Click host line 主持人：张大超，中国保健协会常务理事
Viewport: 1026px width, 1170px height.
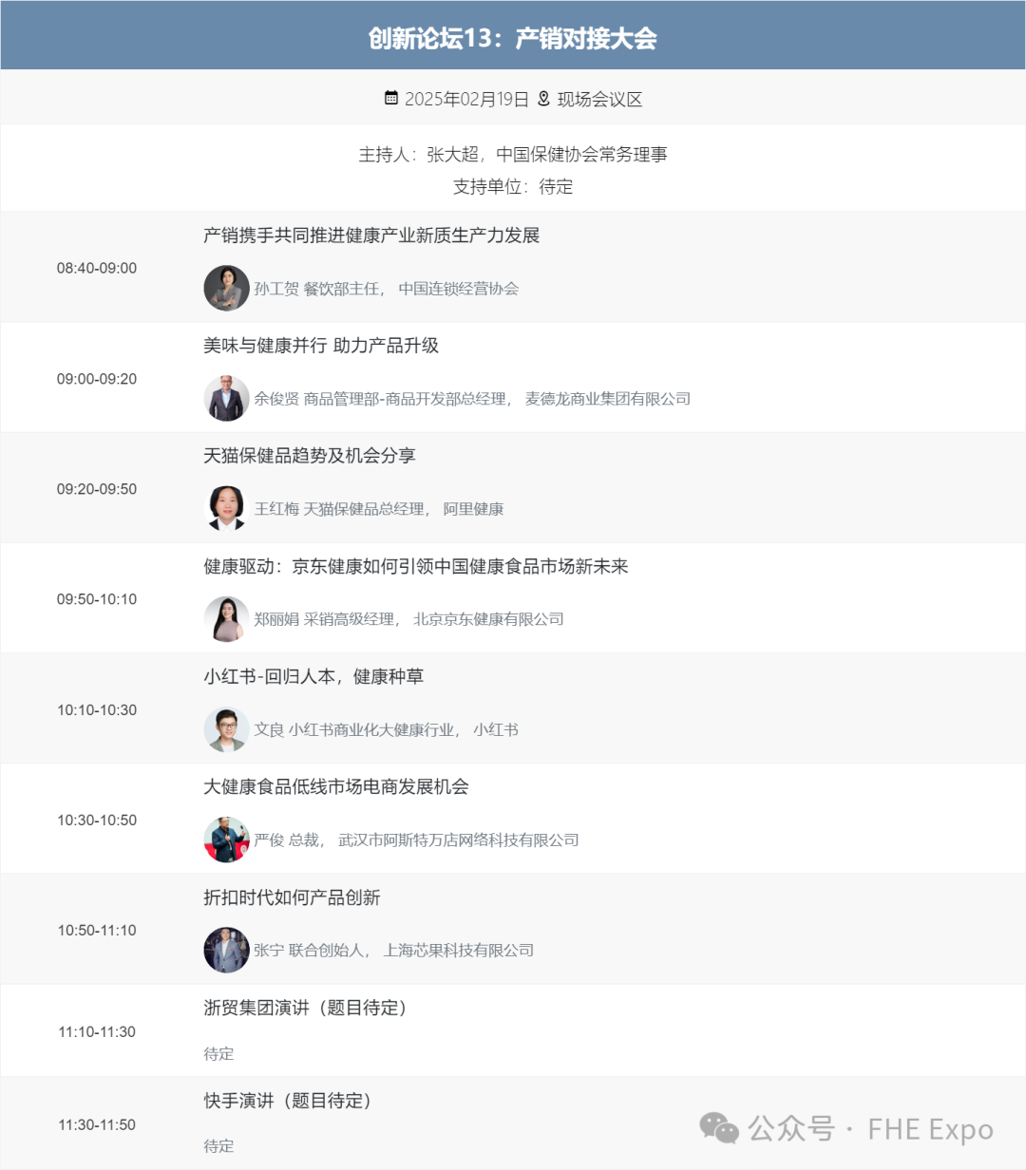tap(513, 154)
